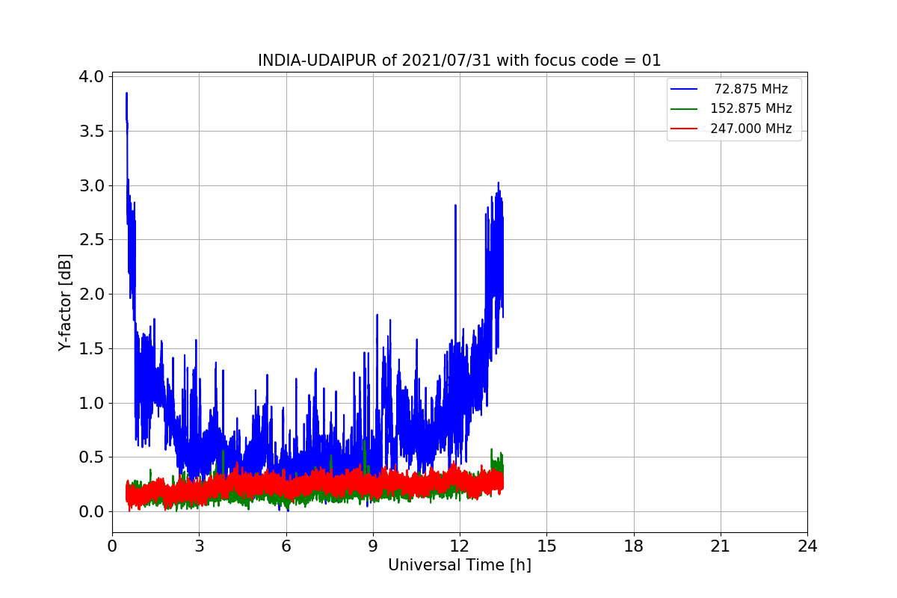
Task: Click y-axis tick label 3.5
Action: pos(91,131)
